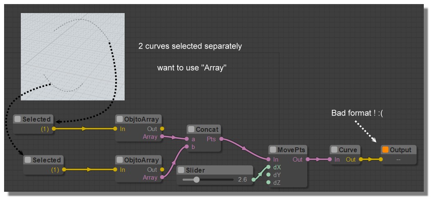Click Array port of ObjtoArray connected to Concat b
Image resolution: width=434 pixels, height=202 pixels.
(162, 178)
